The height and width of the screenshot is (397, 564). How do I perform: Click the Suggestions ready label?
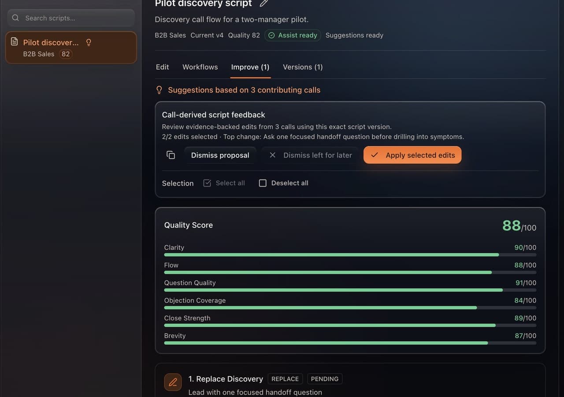(x=354, y=35)
